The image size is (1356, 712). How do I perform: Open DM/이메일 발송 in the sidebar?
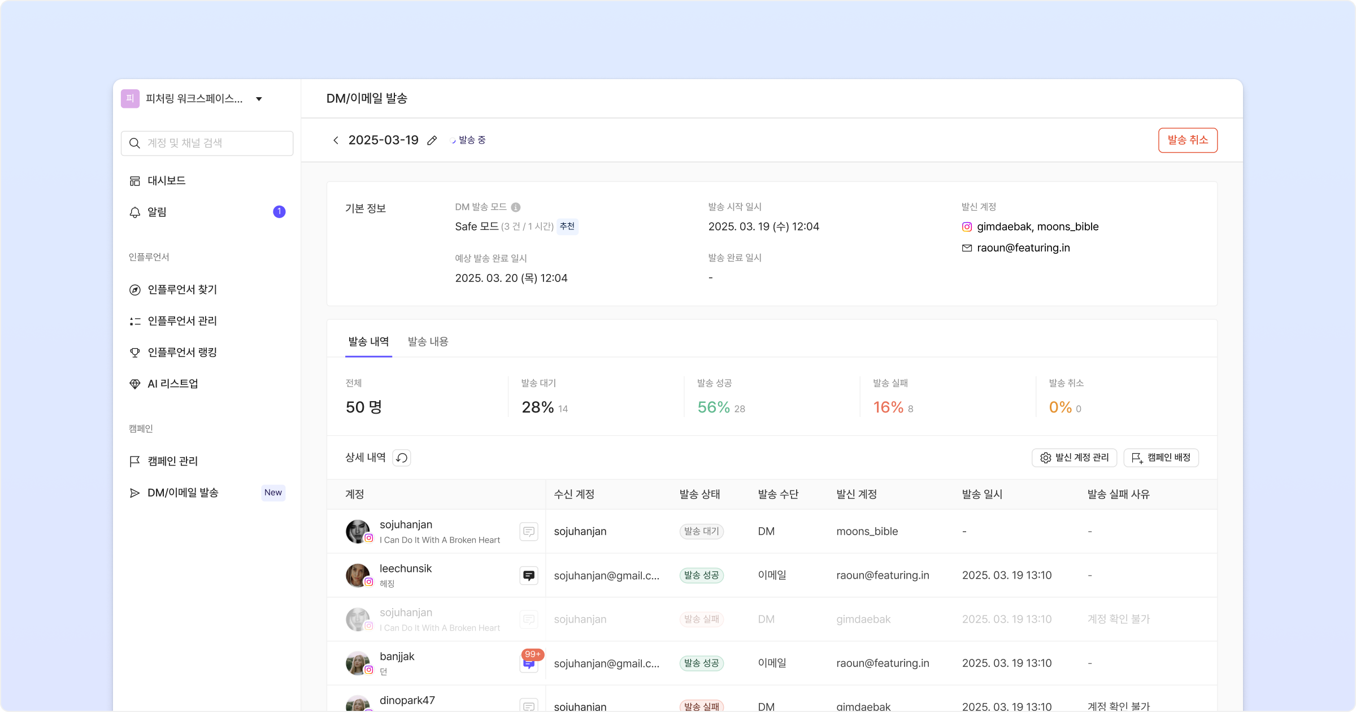tap(182, 493)
